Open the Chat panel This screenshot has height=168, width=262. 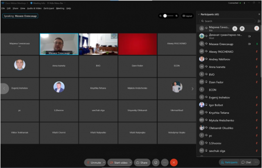pos(246,162)
